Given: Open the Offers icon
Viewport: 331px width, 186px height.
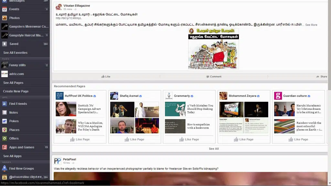Looking at the screenshot, I should 5,139.
